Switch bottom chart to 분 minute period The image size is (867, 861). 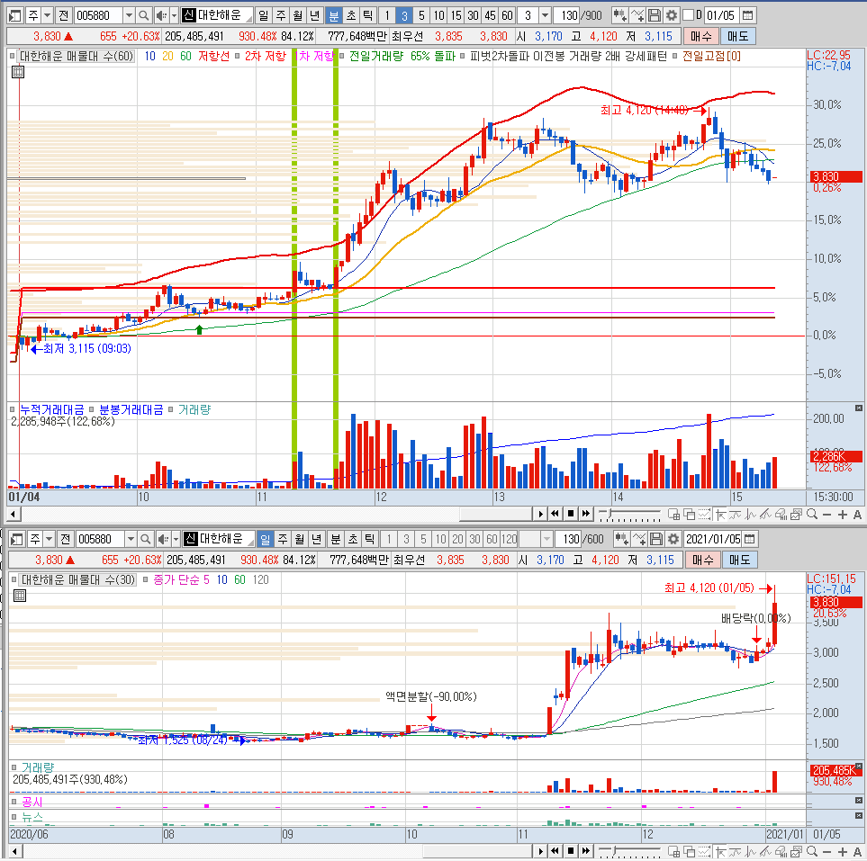[x=336, y=539]
